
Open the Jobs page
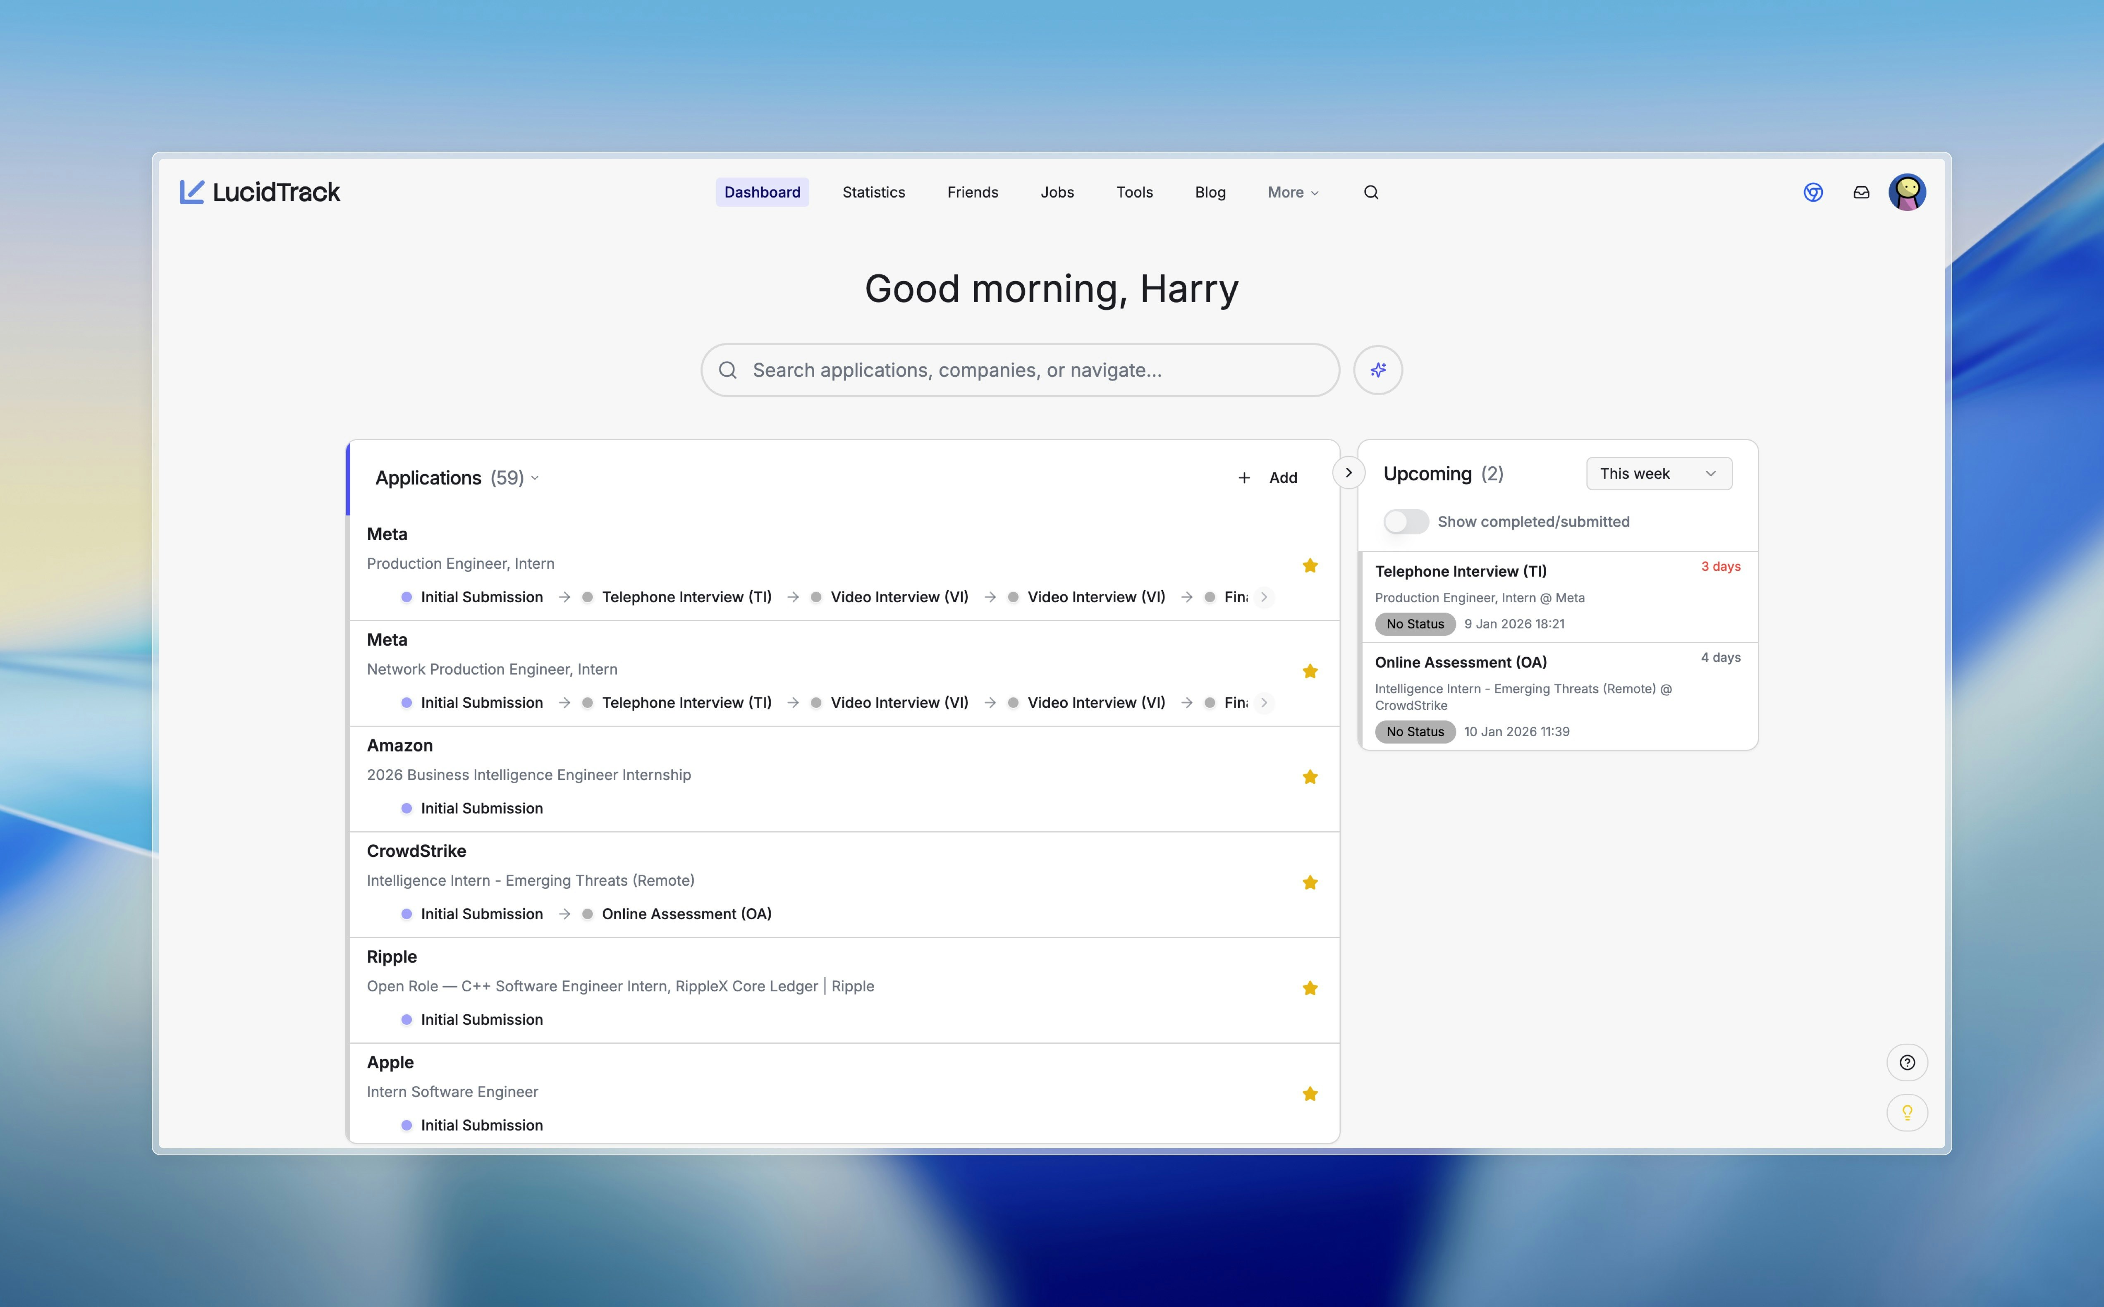(x=1057, y=192)
